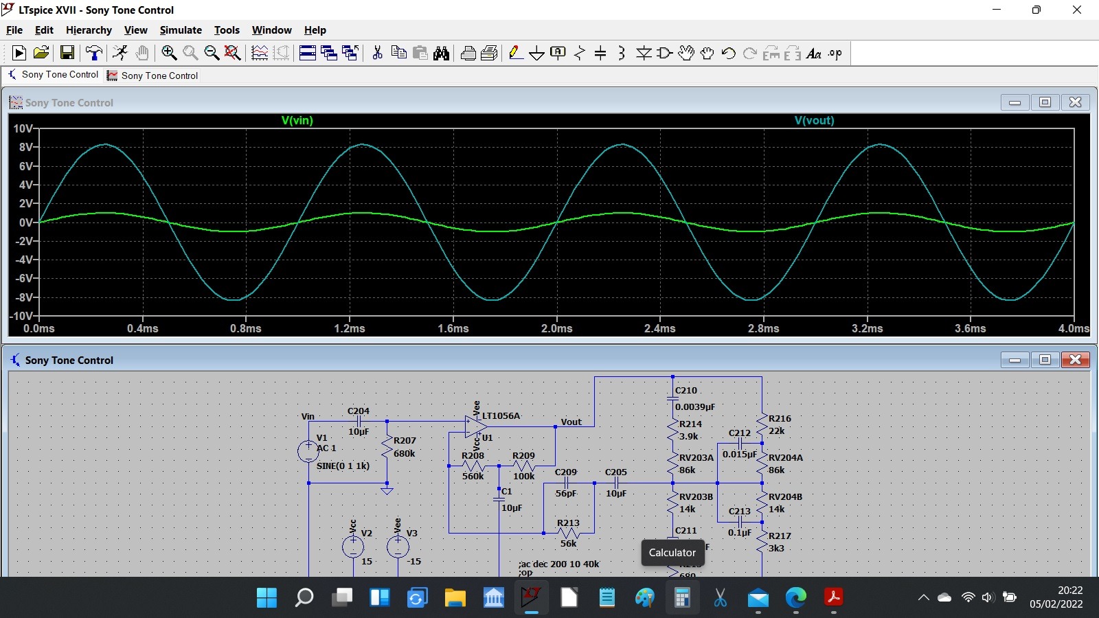This screenshot has height=618, width=1099.
Task: Switch to the schematic Sony Tone Control tab
Action: (53, 75)
